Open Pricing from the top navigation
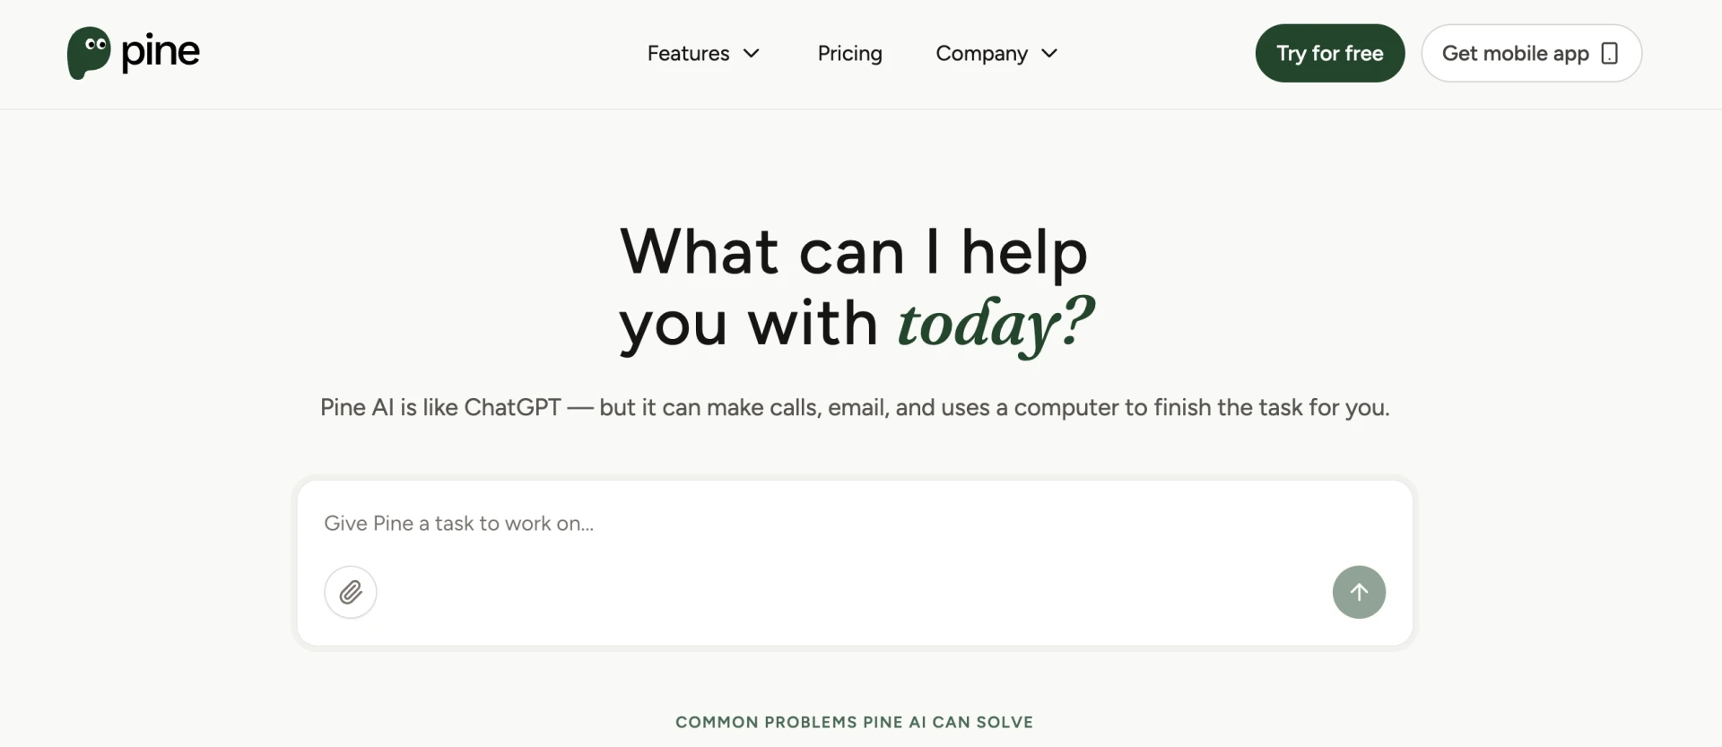1722x747 pixels. point(848,53)
